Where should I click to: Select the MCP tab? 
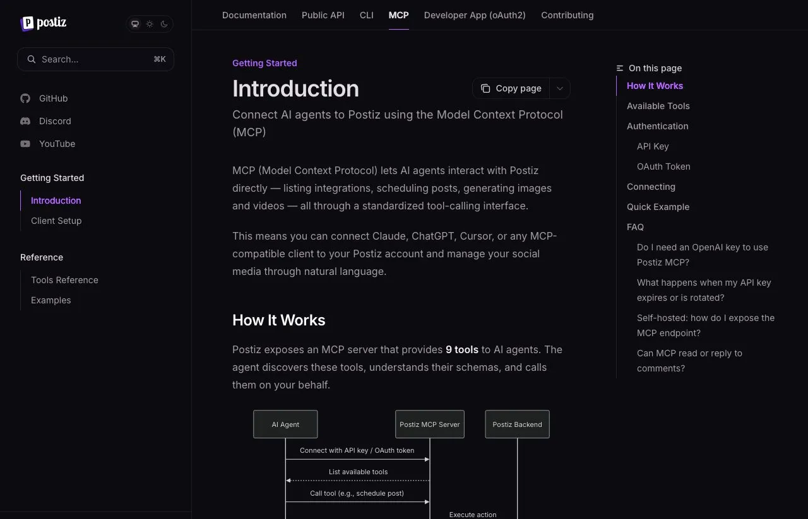399,15
